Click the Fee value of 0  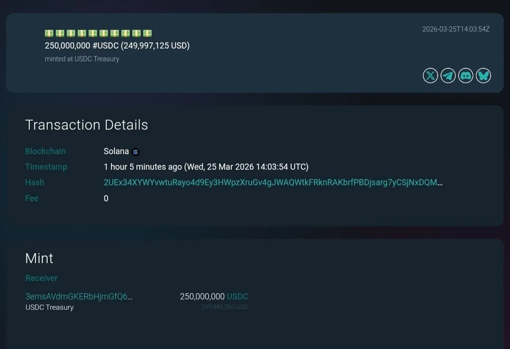[106, 199]
